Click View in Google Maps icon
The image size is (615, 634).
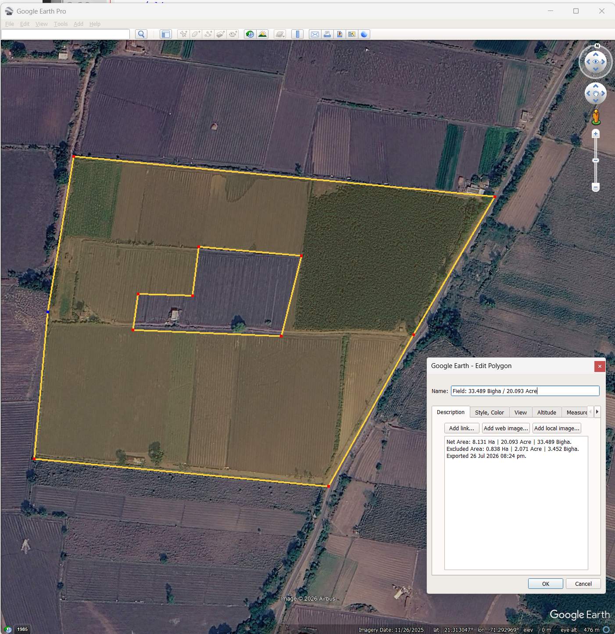click(340, 34)
